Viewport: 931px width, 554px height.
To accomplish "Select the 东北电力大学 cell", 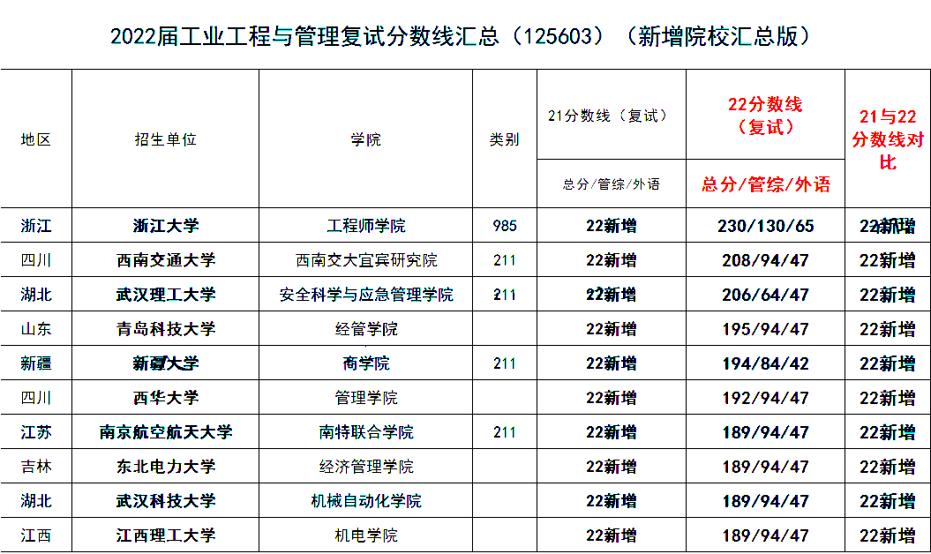I will [166, 467].
